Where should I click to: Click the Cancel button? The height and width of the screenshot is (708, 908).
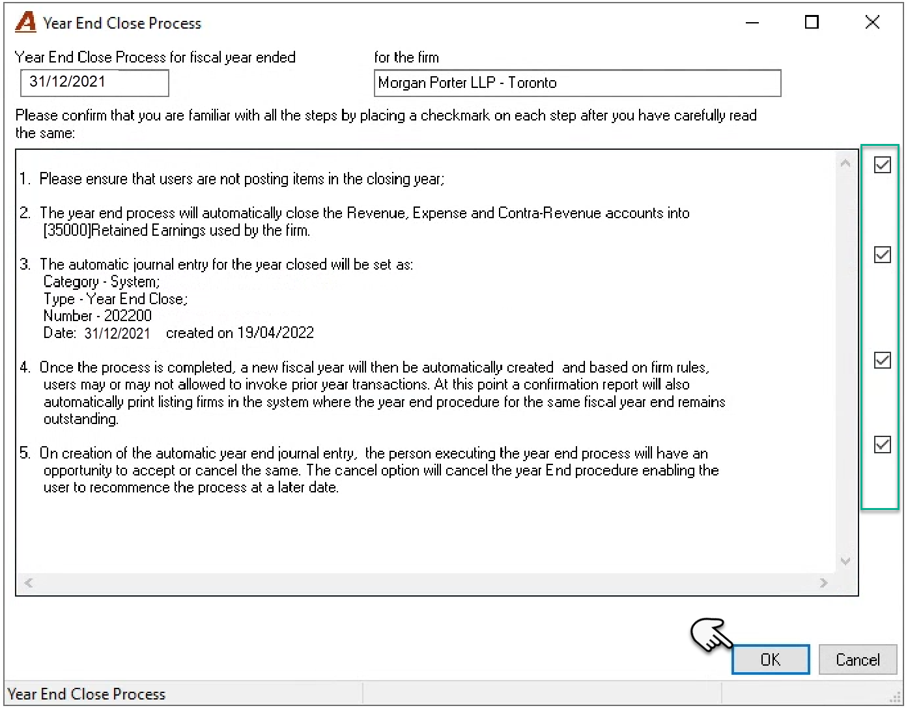[x=857, y=660]
